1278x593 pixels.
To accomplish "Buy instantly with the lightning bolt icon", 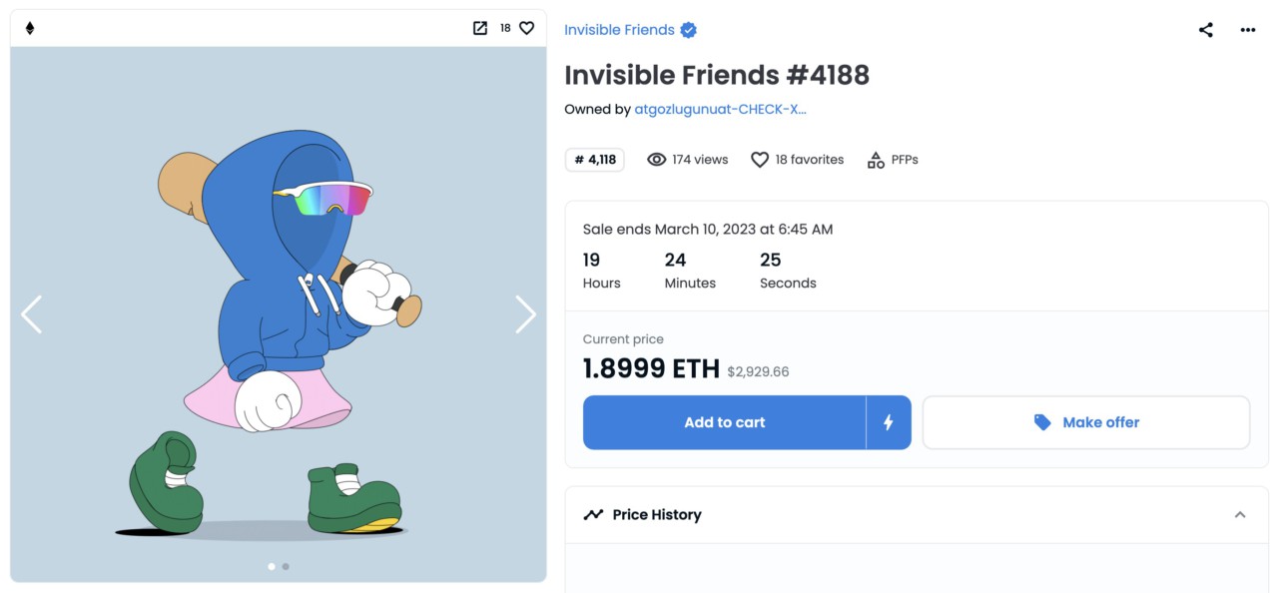I will pos(887,421).
